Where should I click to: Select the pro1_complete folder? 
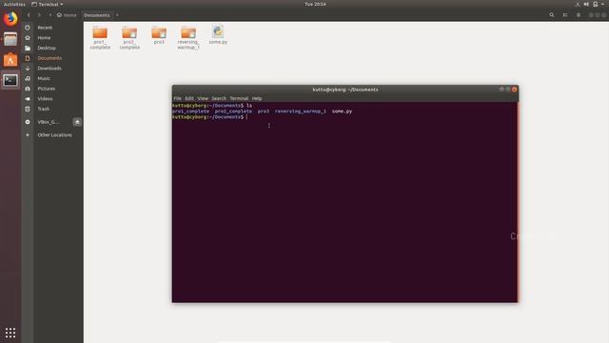click(100, 37)
